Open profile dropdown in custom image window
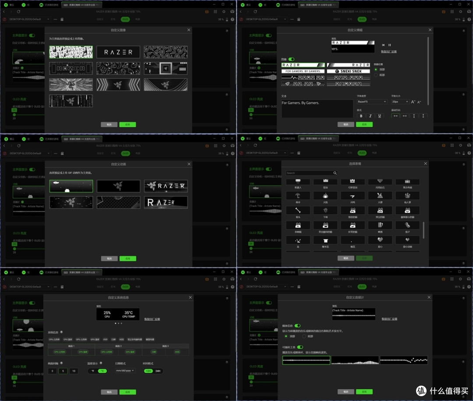Image resolution: width=473 pixels, height=401 pixels. coord(29,19)
